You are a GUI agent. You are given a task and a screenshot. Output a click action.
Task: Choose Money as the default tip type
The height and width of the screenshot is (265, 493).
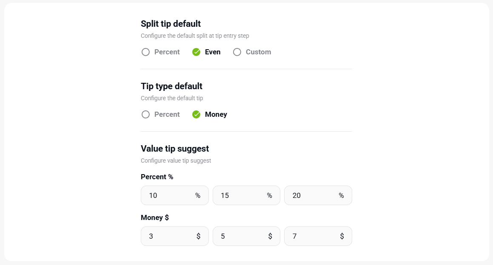197,115
